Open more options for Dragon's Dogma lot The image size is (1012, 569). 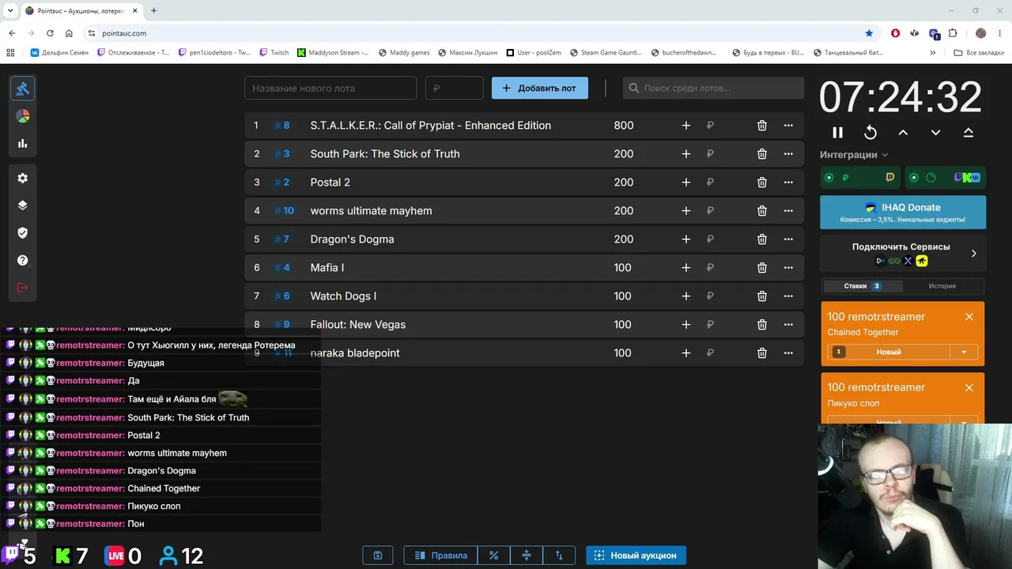coord(788,239)
